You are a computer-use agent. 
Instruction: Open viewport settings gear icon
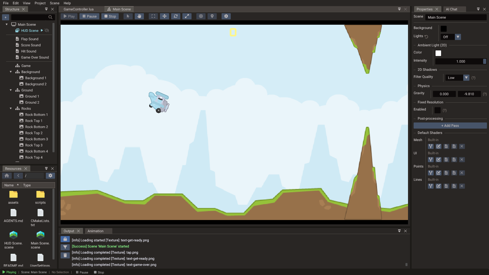[226, 16]
